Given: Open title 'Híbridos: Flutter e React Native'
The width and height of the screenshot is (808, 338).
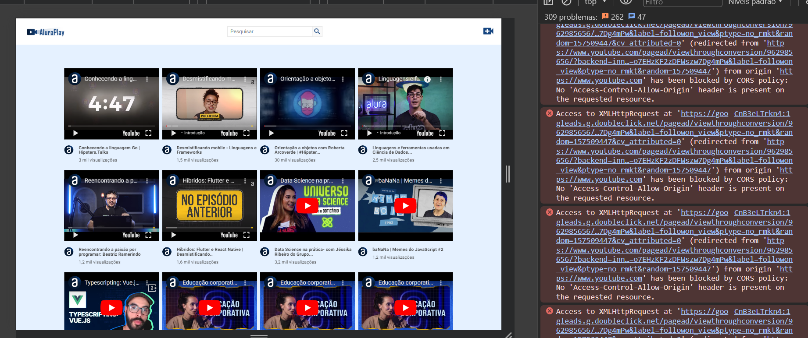Looking at the screenshot, I should (210, 252).
